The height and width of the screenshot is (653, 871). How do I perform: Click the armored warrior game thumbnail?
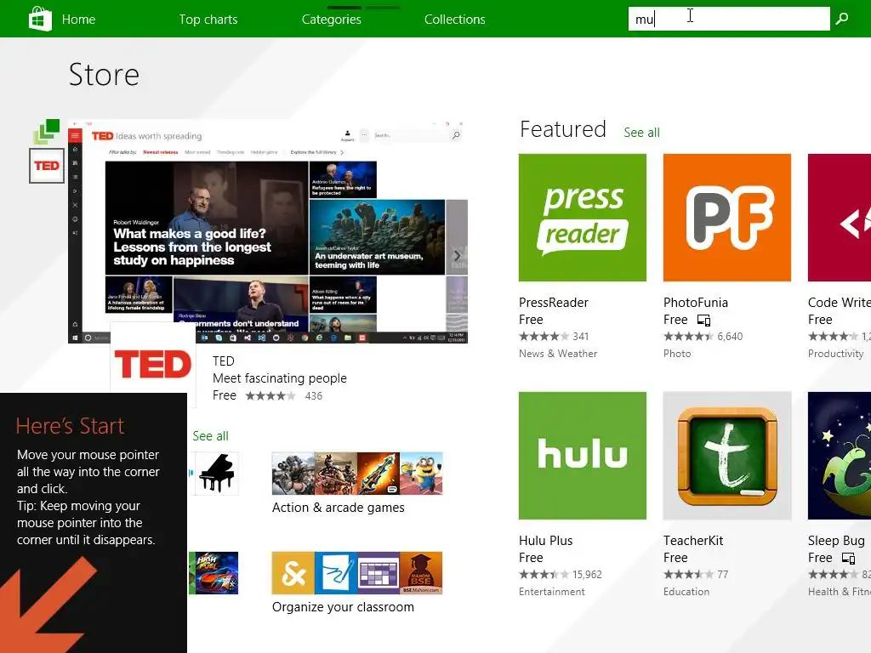click(336, 474)
